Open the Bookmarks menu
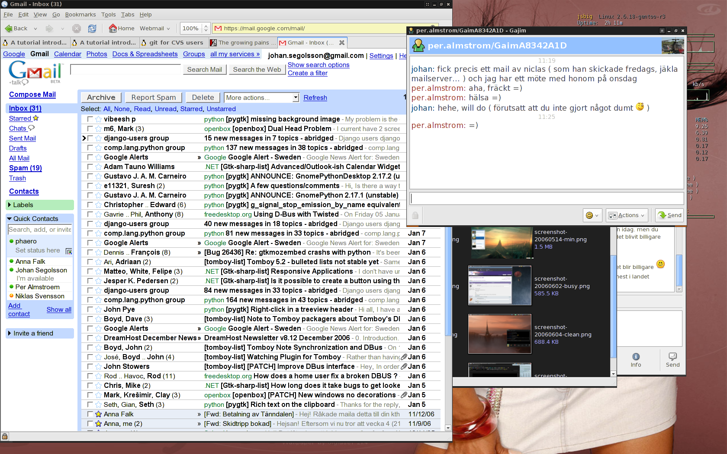The height and width of the screenshot is (454, 727). point(80,15)
